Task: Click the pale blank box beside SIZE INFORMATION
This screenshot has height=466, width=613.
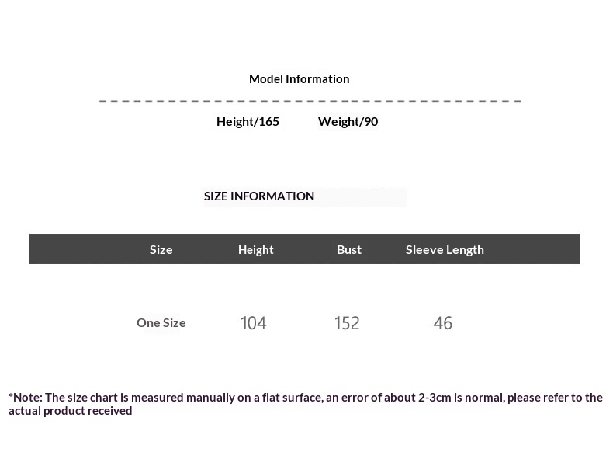Action: click(361, 196)
